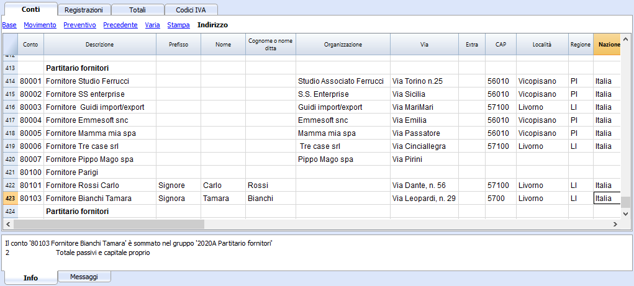Image resolution: width=634 pixels, height=286 pixels.
Task: Click the Nazione column header
Action: [607, 45]
